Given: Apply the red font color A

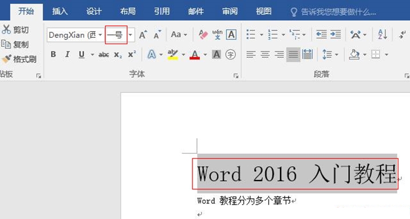Looking at the screenshot, I should point(195,54).
